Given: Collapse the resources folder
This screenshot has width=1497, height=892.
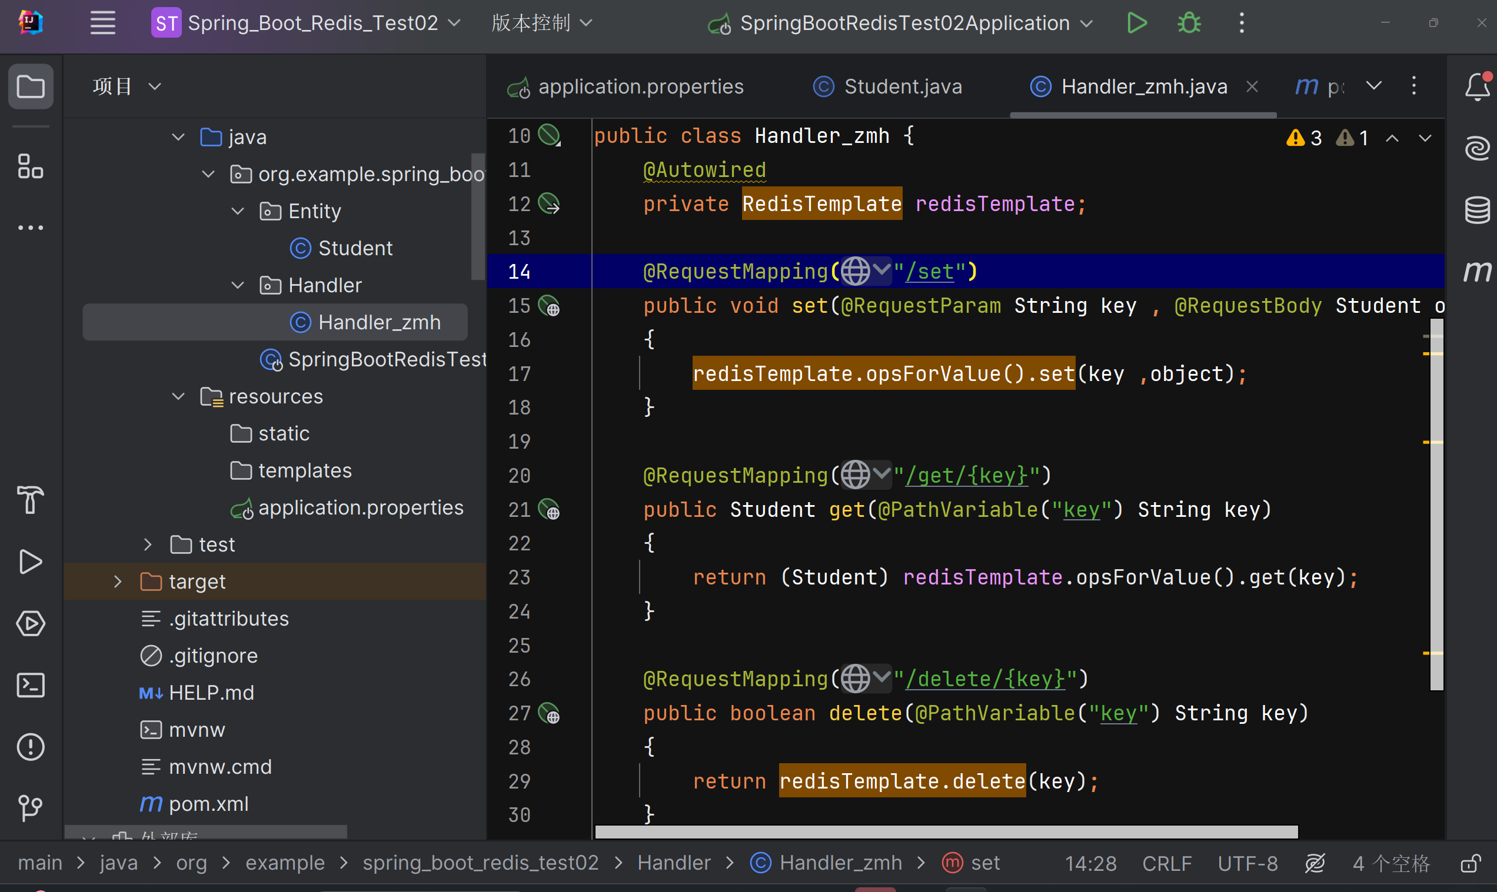Looking at the screenshot, I should tap(178, 397).
